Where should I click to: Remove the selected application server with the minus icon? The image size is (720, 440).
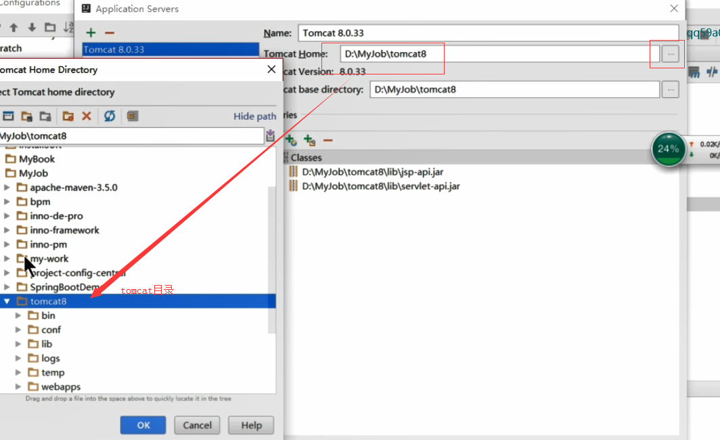(x=110, y=32)
